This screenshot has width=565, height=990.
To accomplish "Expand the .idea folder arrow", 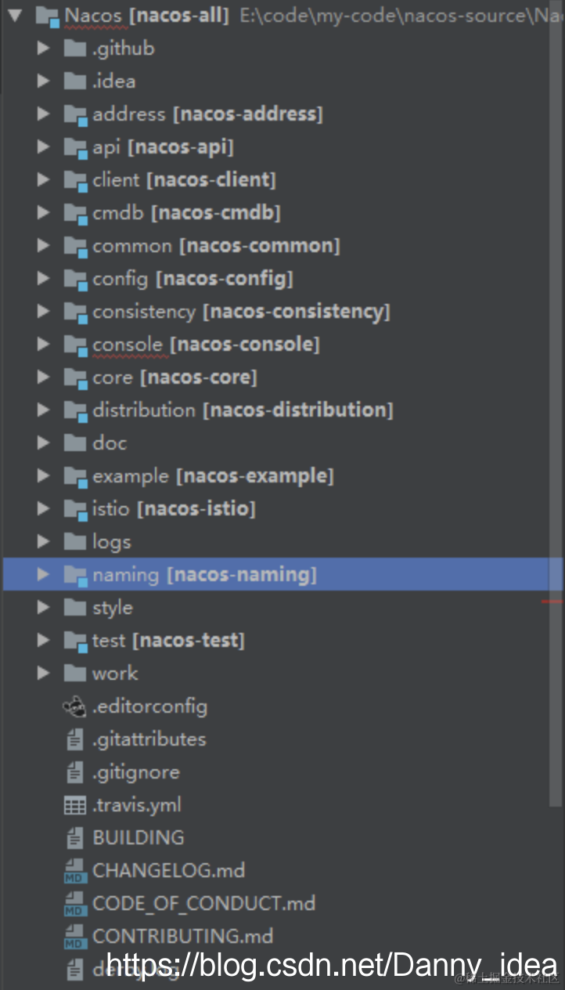I will pyautogui.click(x=43, y=81).
